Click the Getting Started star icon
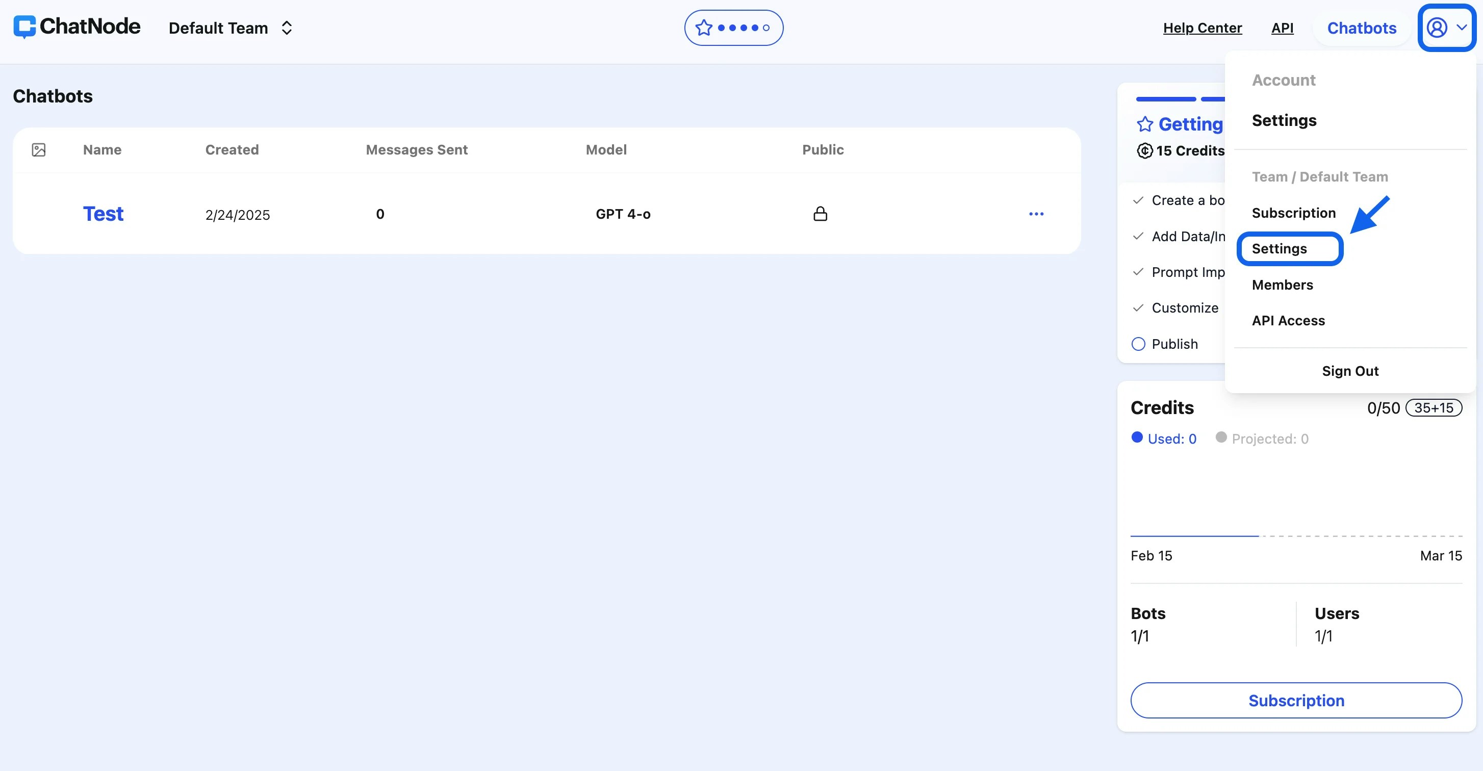The height and width of the screenshot is (771, 1483). click(1144, 124)
